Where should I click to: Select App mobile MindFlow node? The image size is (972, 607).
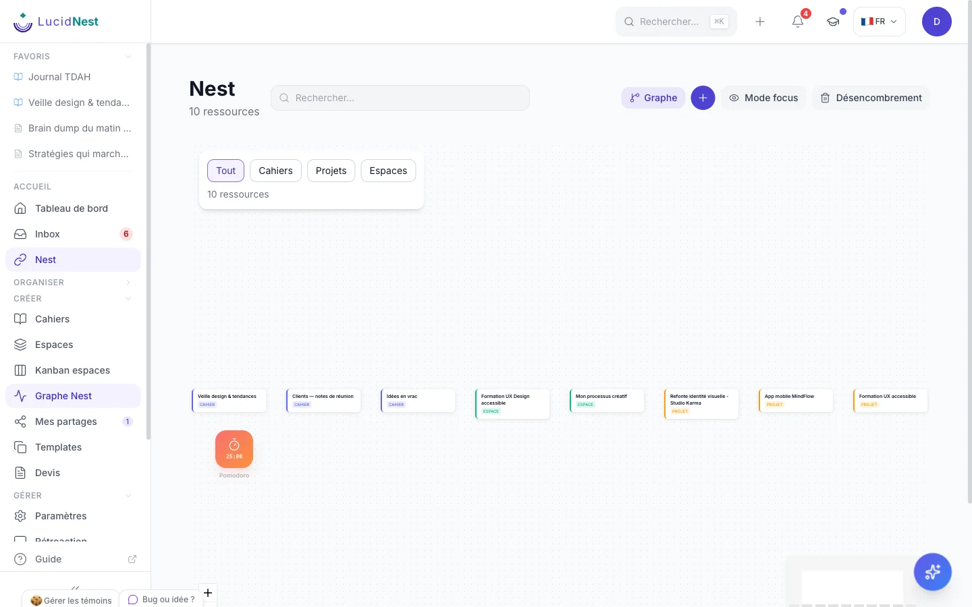[796, 400]
